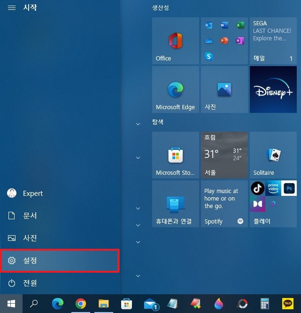Click the Windows Start button on taskbar
The width and height of the screenshot is (301, 313).
[11, 304]
